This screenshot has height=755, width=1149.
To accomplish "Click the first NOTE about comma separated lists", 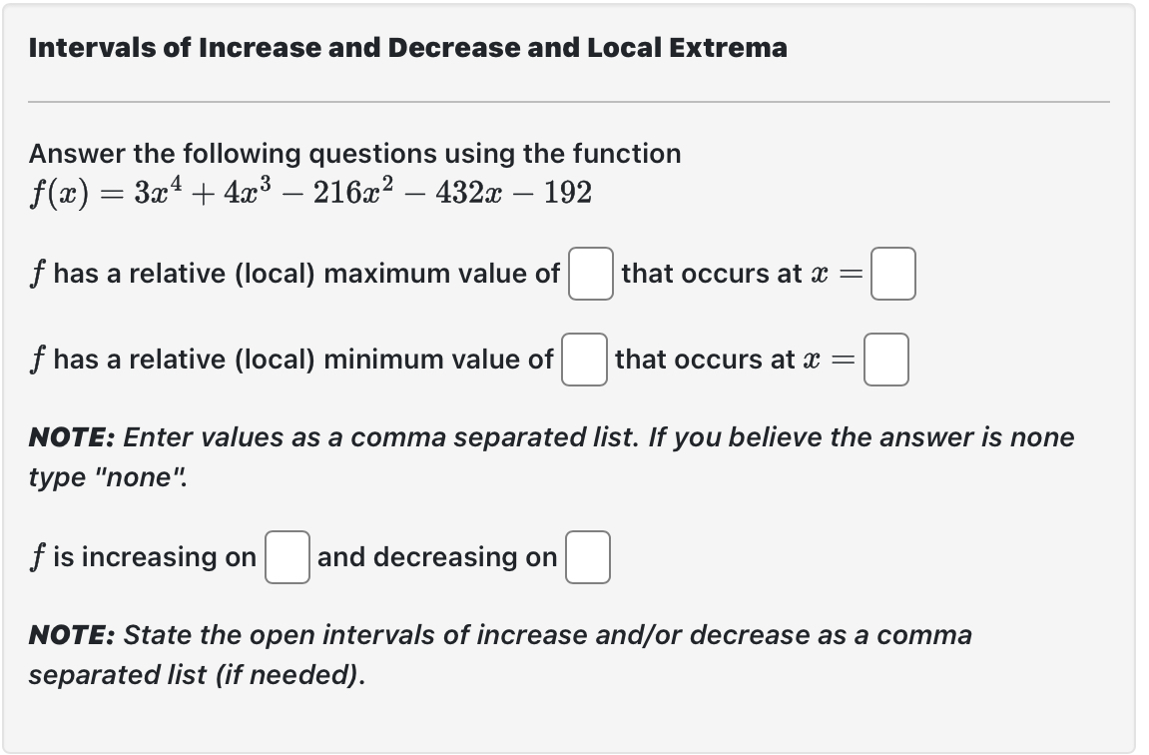I will tap(549, 437).
